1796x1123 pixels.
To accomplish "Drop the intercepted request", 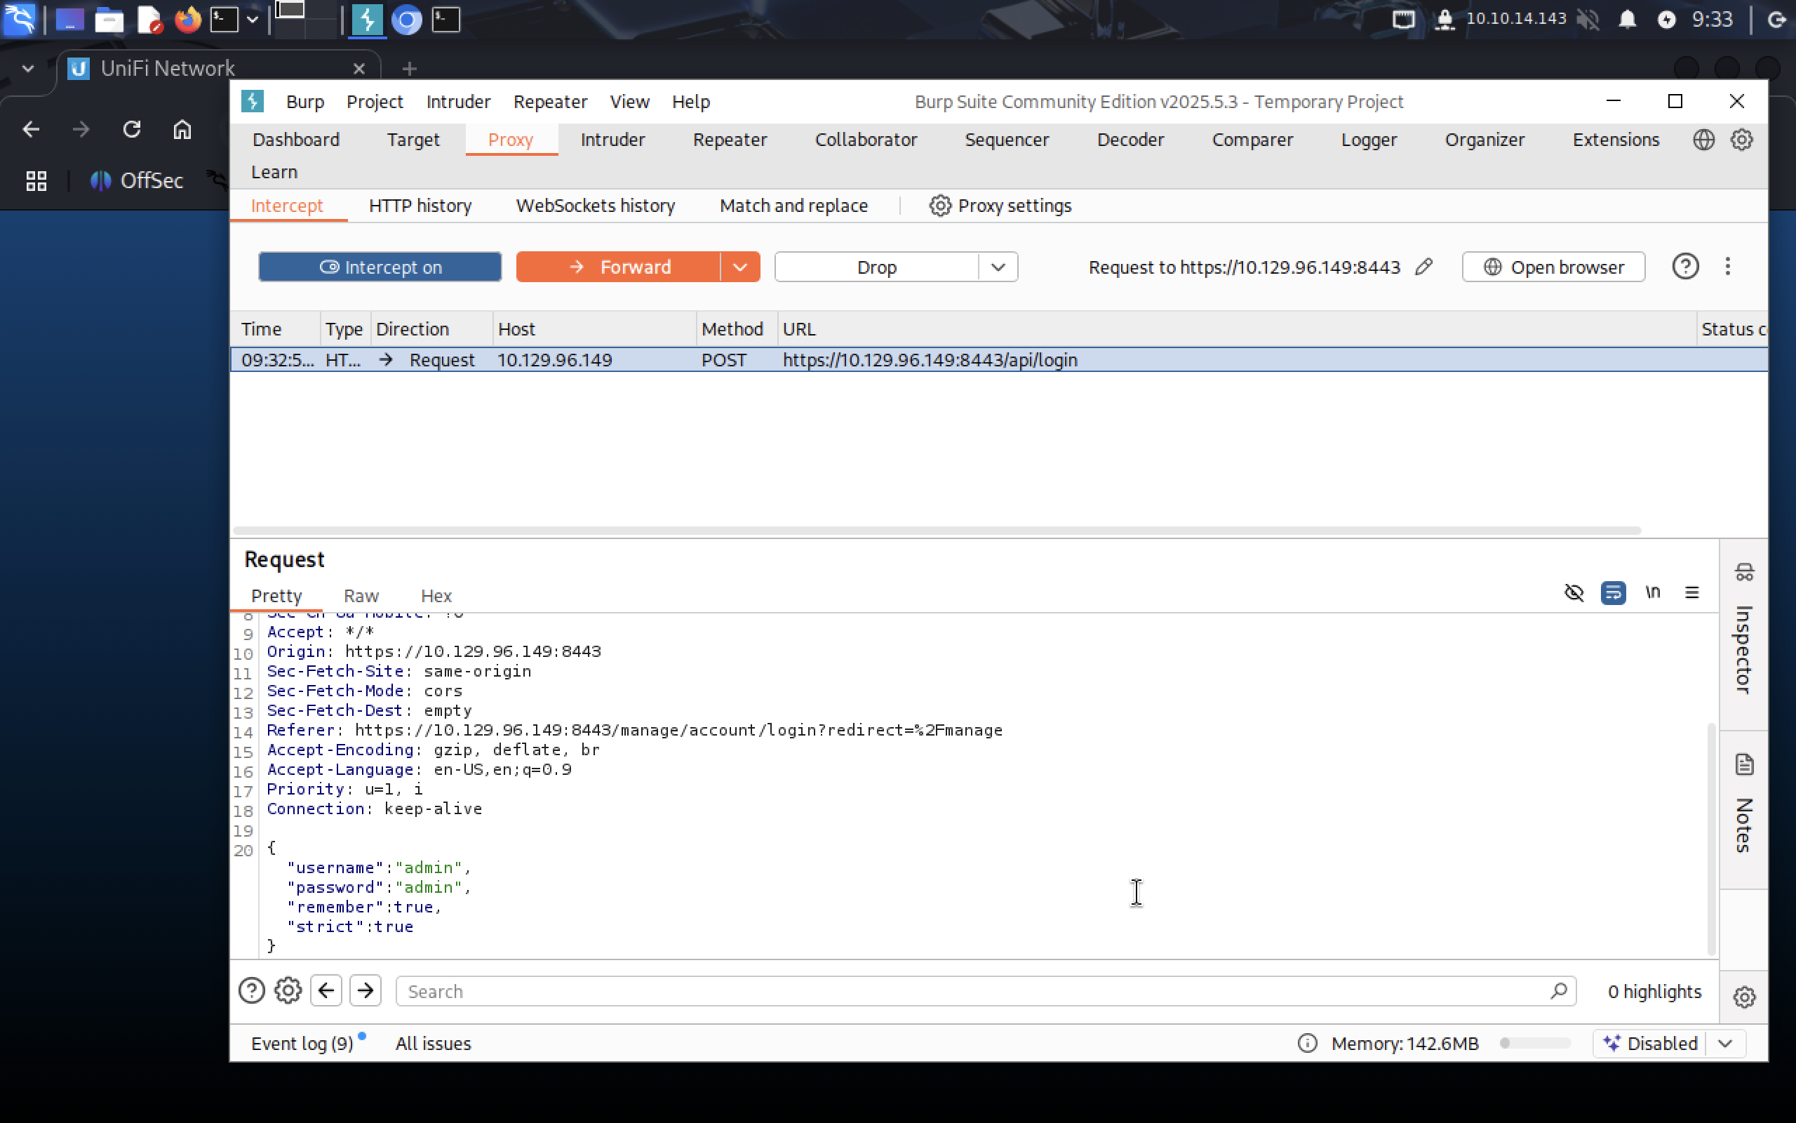I will coord(876,267).
